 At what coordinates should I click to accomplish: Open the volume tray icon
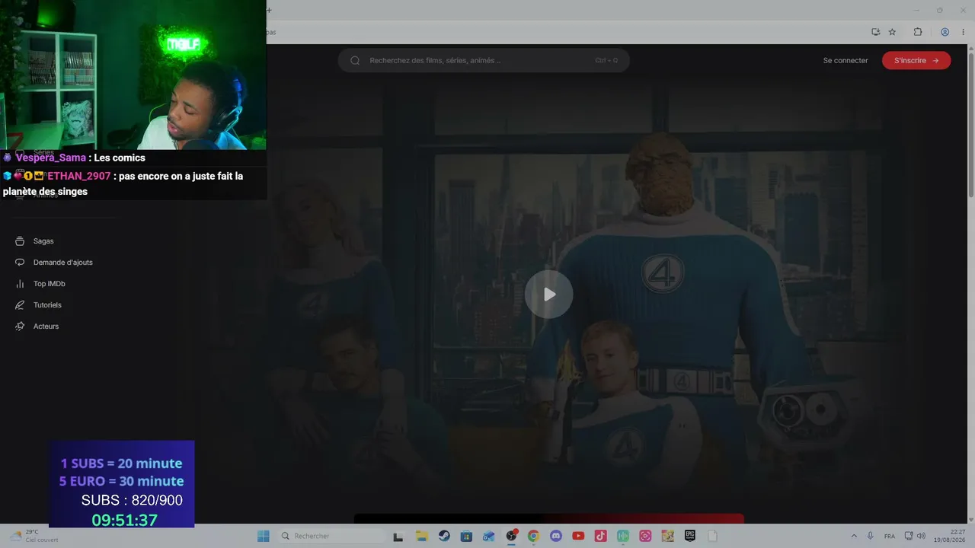tap(922, 536)
